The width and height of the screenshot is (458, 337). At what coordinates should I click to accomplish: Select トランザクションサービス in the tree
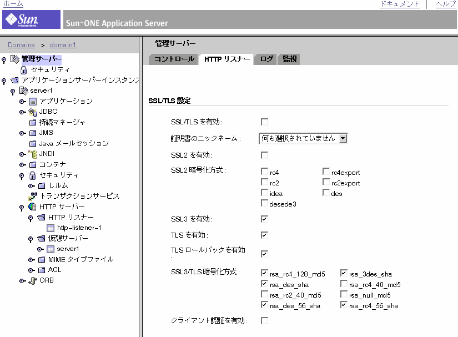(x=80, y=196)
